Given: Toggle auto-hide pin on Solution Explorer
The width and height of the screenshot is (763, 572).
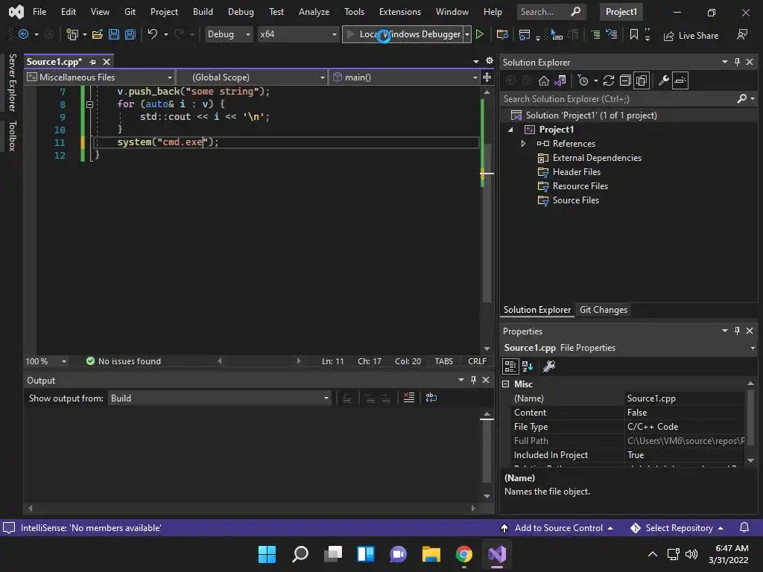Looking at the screenshot, I should tap(737, 62).
